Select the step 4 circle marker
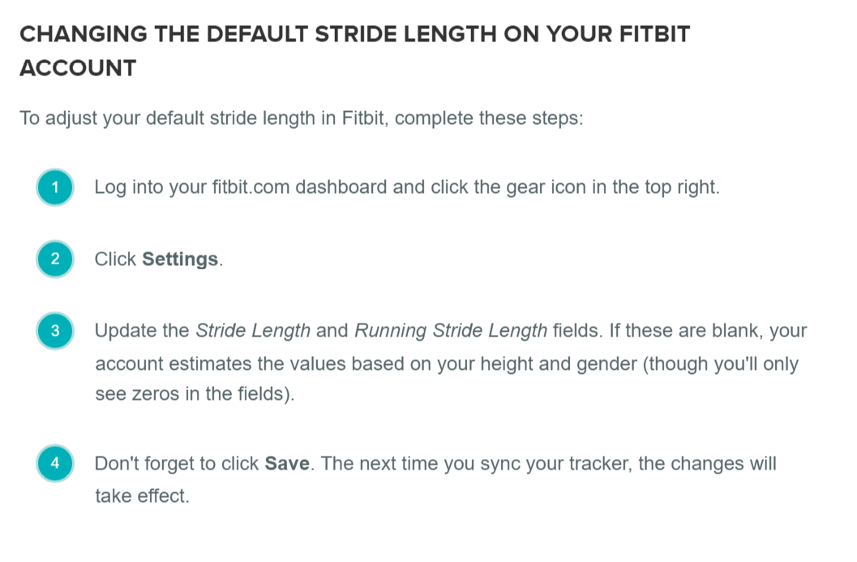The width and height of the screenshot is (857, 562). pyautogui.click(x=55, y=464)
